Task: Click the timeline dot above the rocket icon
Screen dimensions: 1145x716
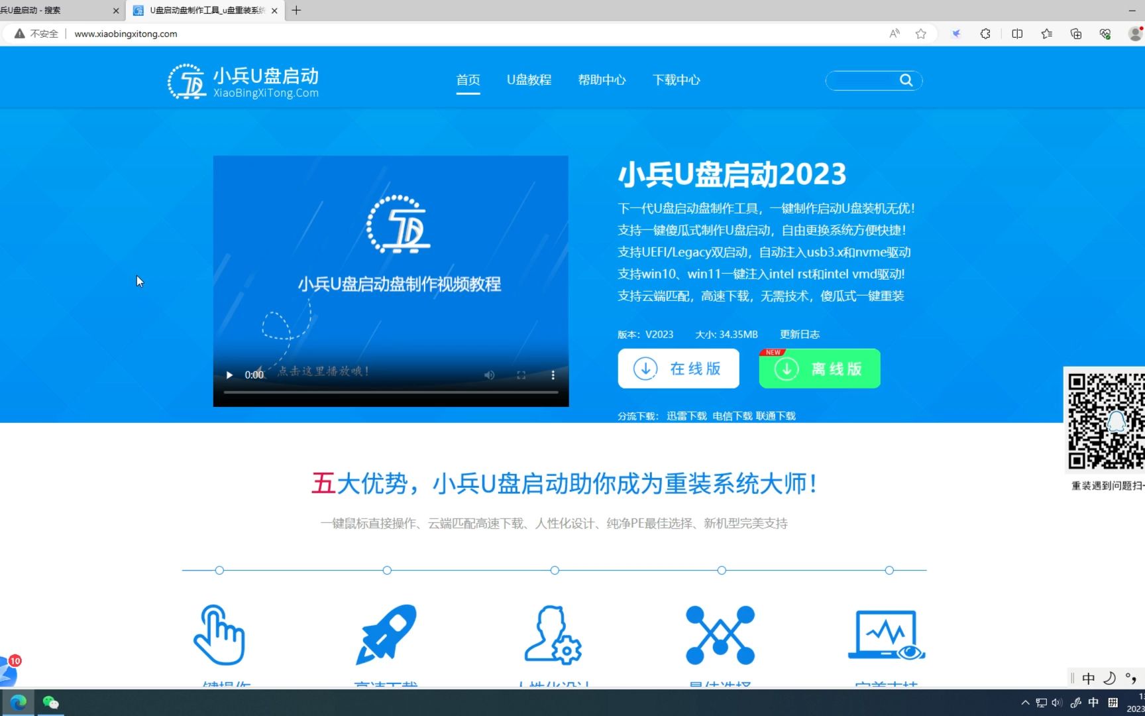Action: click(x=387, y=570)
